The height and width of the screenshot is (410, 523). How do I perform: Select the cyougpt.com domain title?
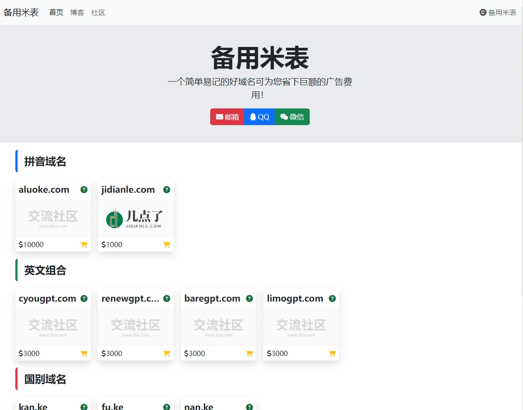tap(47, 299)
